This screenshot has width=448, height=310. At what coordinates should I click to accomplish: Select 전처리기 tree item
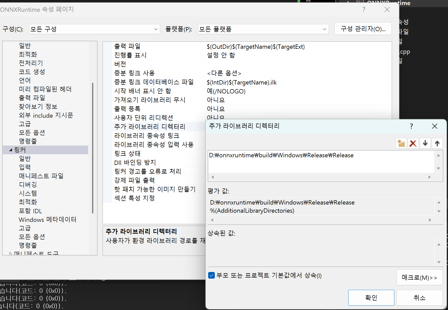click(x=31, y=63)
